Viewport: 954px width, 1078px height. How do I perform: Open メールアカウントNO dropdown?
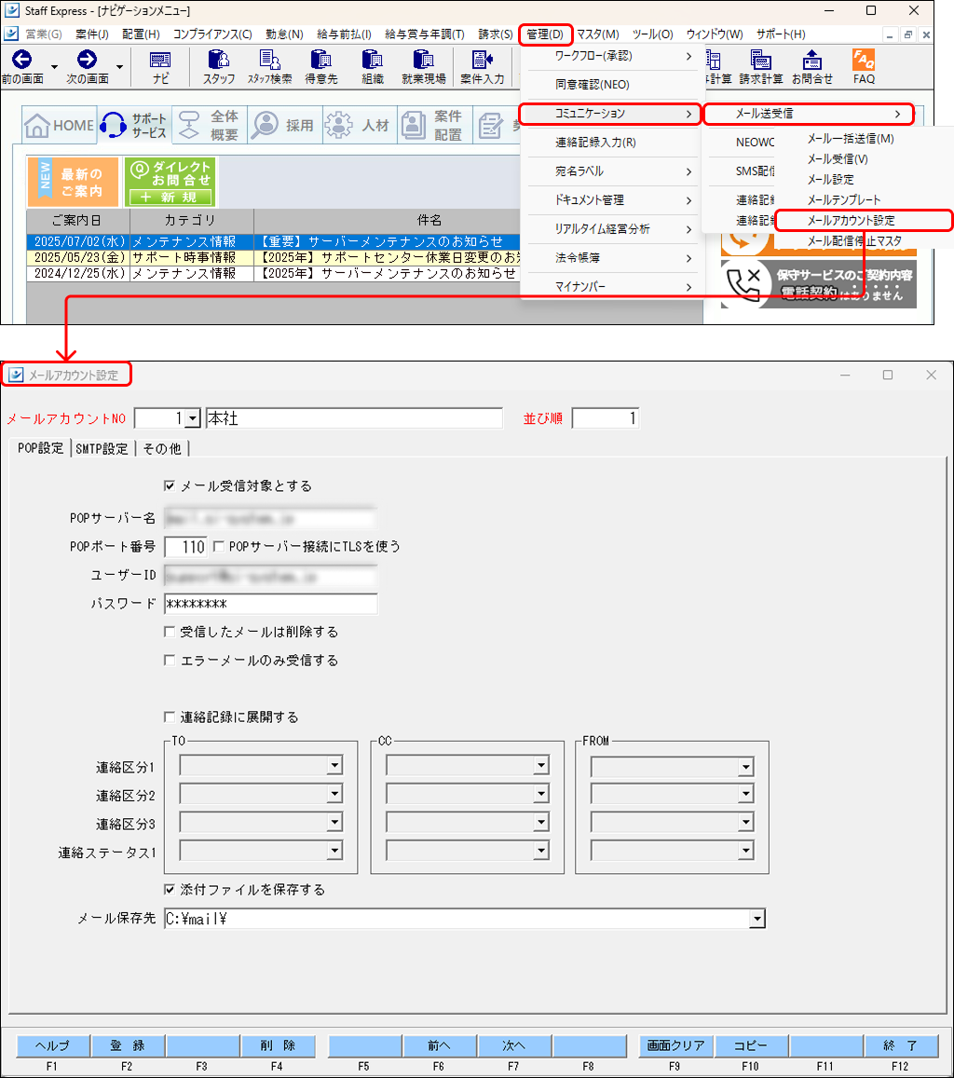click(193, 418)
